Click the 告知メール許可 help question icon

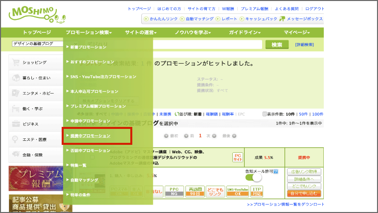[276, 172]
